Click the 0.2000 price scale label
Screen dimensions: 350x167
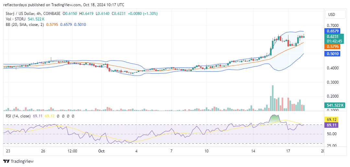pyautogui.click(x=333, y=96)
